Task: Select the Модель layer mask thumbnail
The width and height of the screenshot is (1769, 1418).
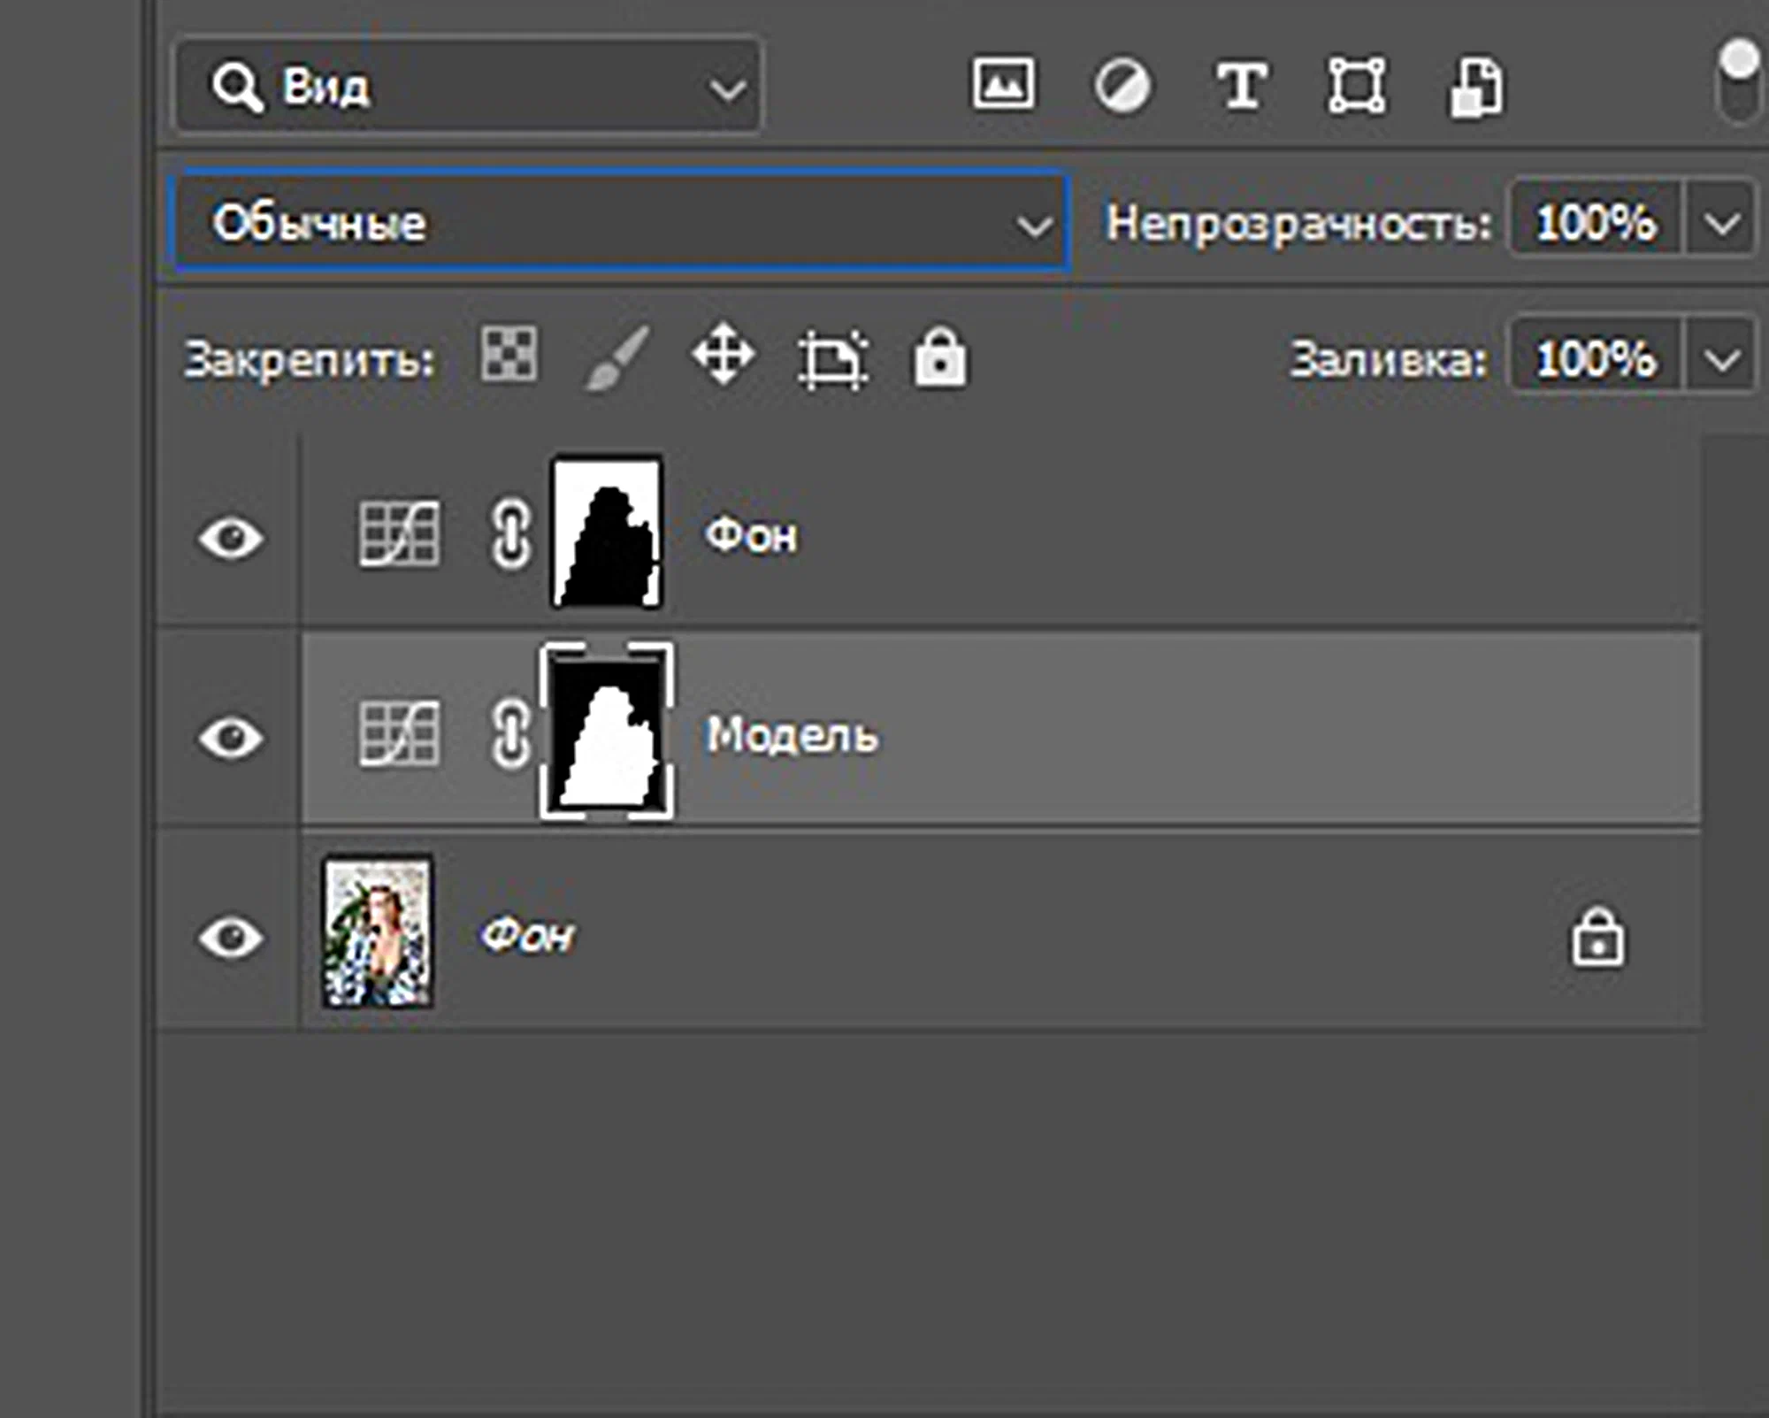Action: 607,732
